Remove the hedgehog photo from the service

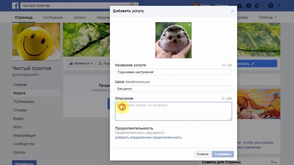[x=189, y=25]
